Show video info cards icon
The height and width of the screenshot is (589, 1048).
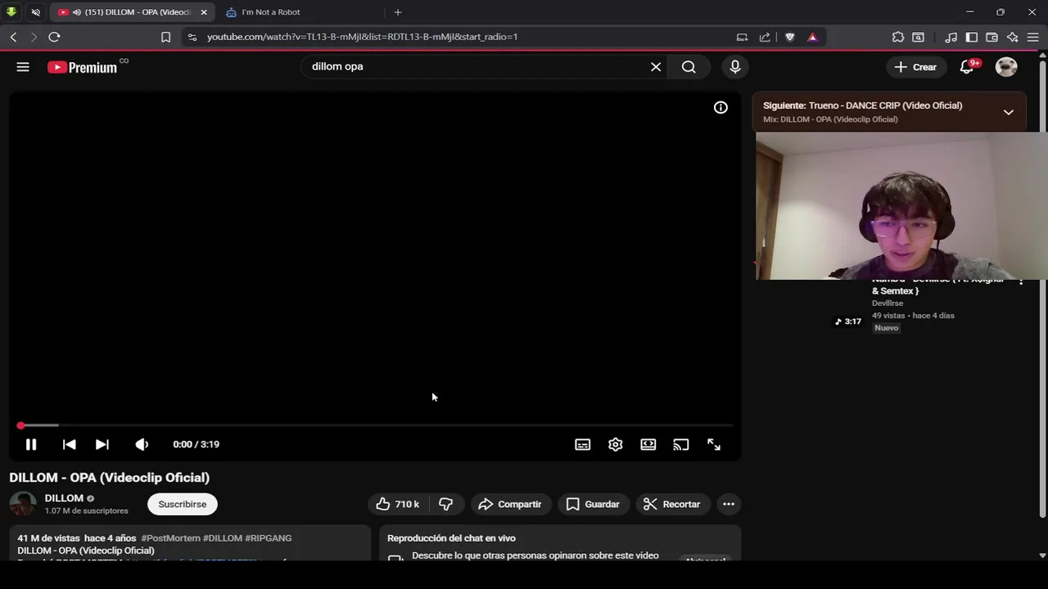[x=720, y=107]
